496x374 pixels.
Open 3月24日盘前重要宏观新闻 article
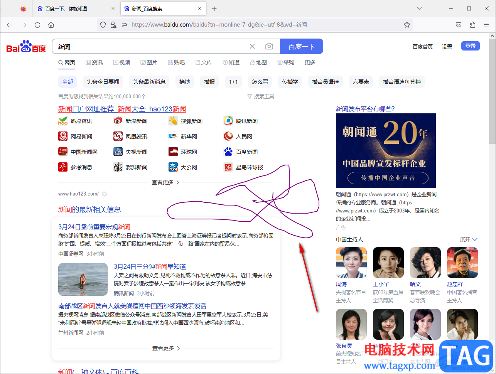coord(94,227)
